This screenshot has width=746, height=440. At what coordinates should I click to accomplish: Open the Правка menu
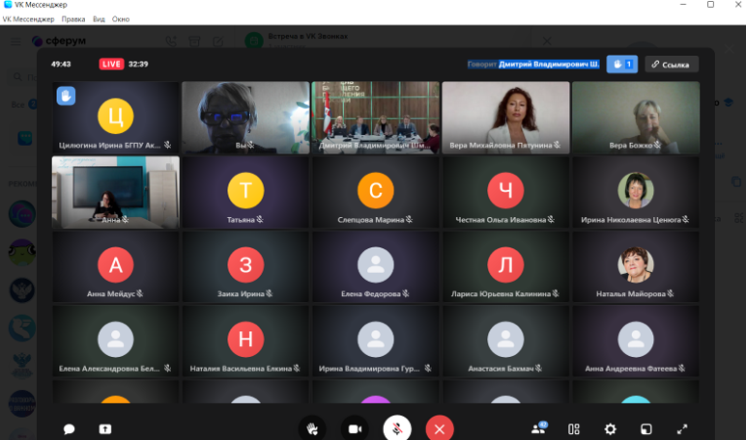(x=73, y=19)
